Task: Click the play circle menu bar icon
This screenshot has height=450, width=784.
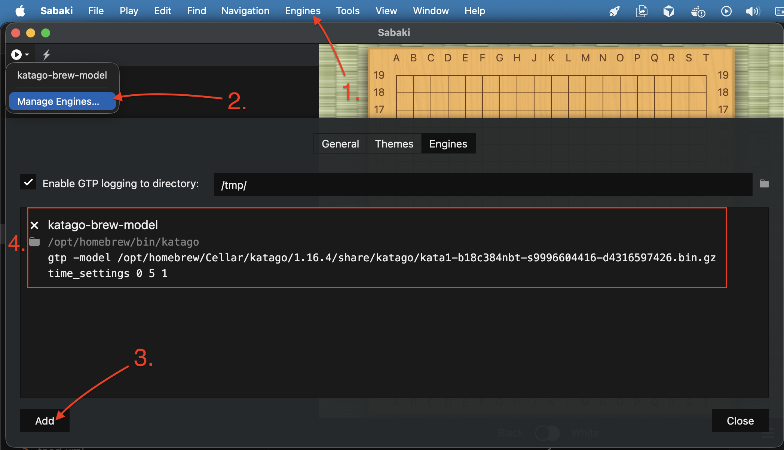Action: click(x=726, y=11)
